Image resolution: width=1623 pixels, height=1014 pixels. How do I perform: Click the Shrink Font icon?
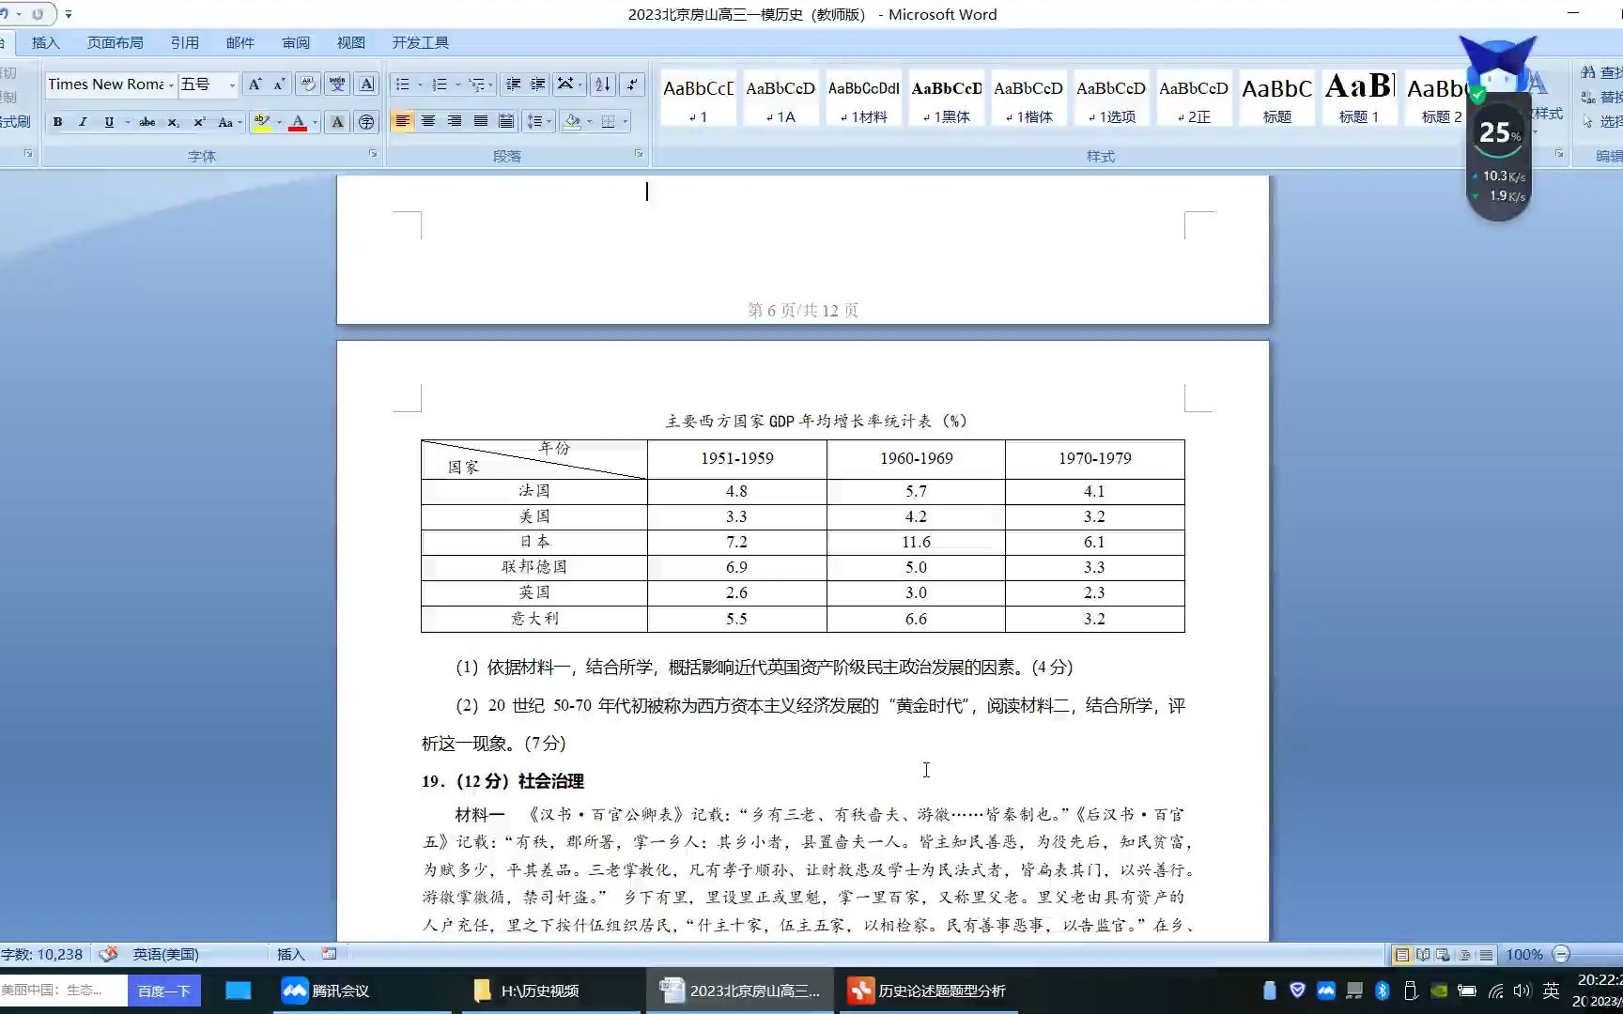pyautogui.click(x=279, y=84)
